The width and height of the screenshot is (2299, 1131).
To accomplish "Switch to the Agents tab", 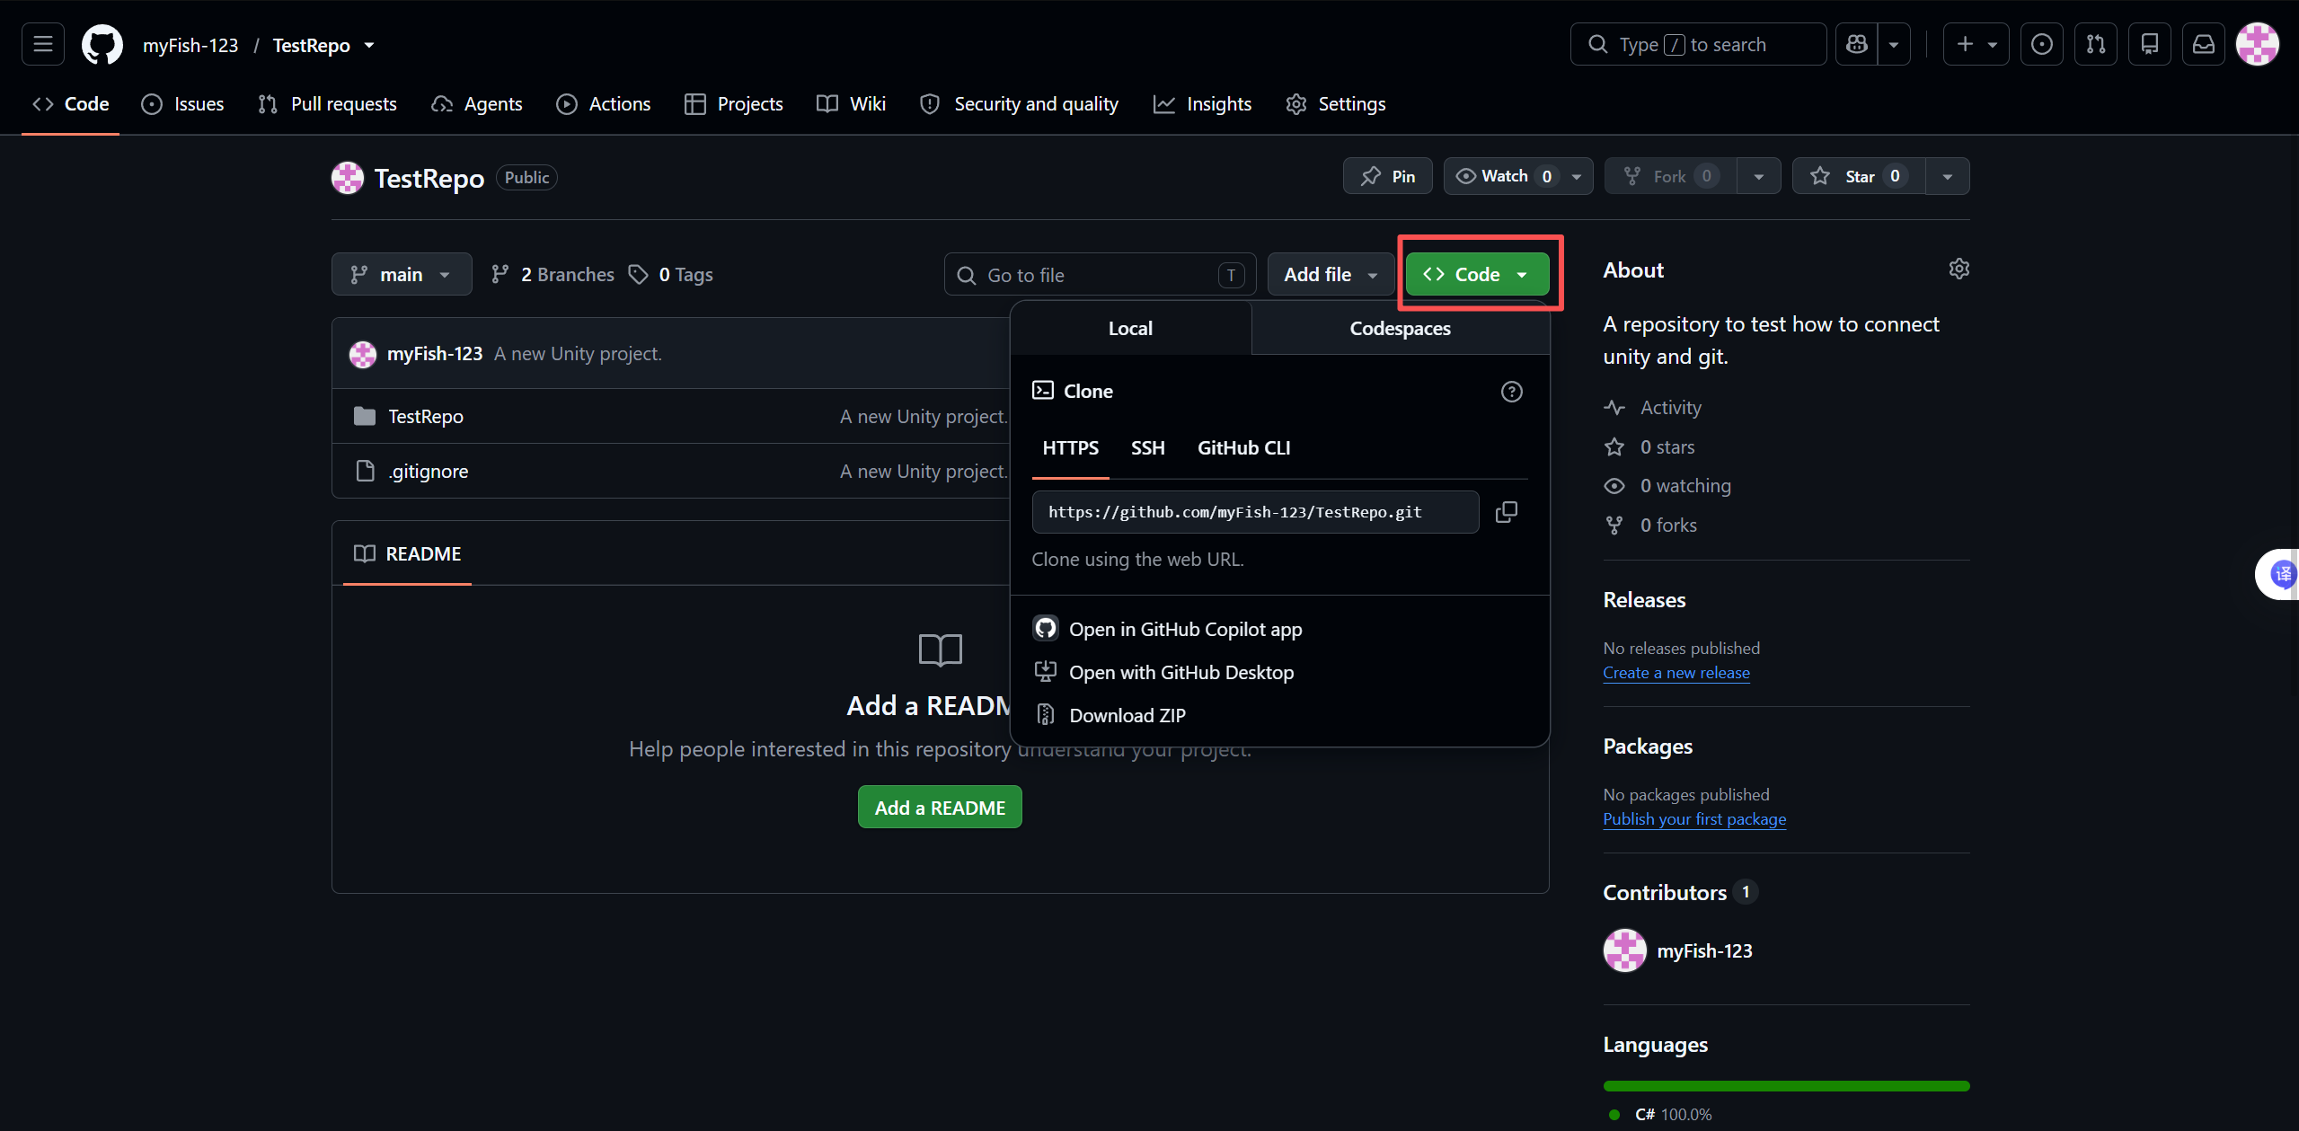I will pyautogui.click(x=476, y=104).
